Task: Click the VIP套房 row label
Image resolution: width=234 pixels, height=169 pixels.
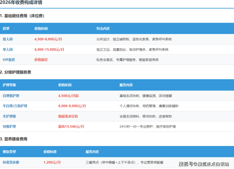Action: tap(10, 60)
